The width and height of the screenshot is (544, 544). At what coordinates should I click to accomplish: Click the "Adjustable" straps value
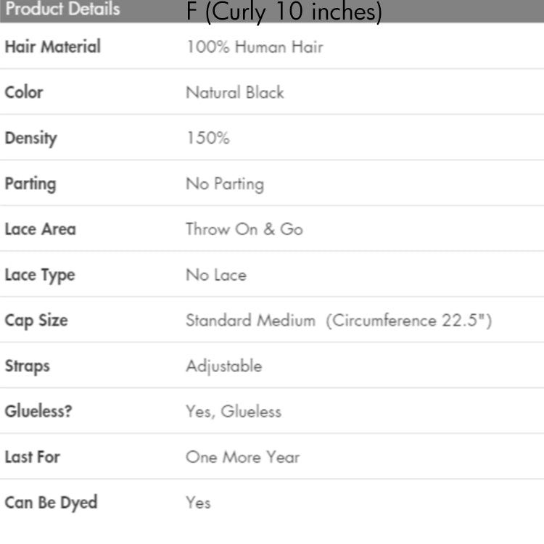point(223,366)
